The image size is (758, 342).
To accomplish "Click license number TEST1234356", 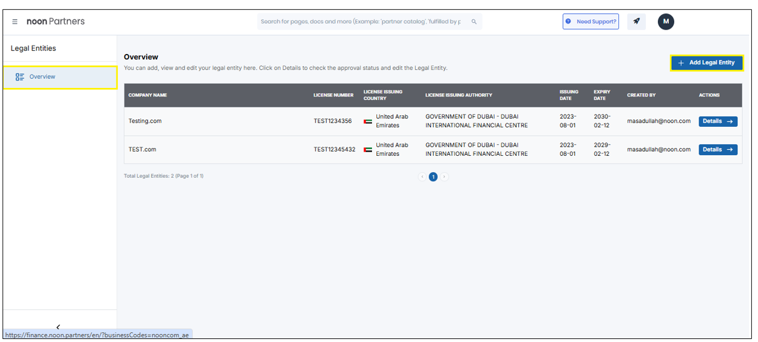I will [x=333, y=121].
